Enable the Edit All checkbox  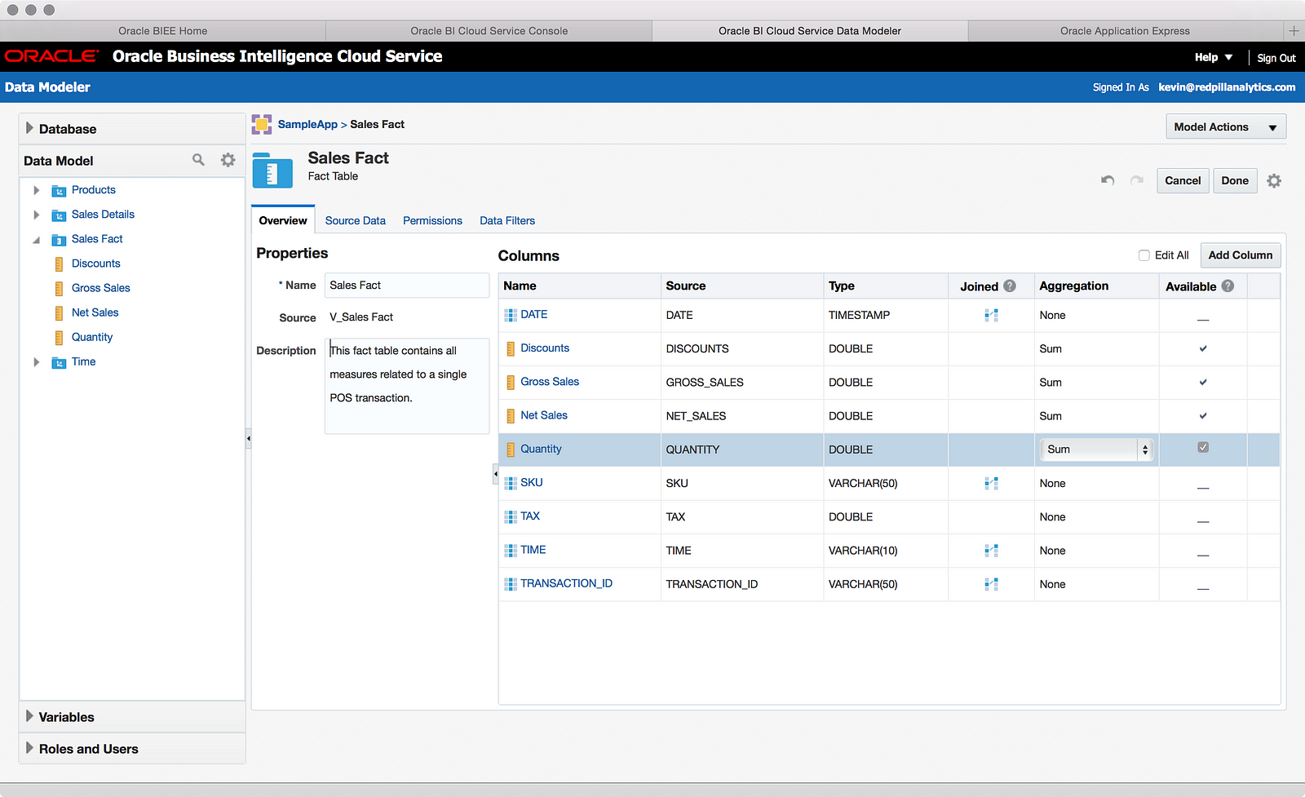pos(1144,255)
